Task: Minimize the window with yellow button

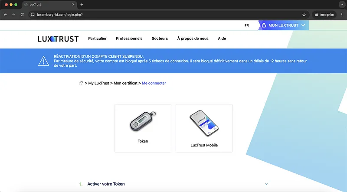Action: [x=11, y=4]
